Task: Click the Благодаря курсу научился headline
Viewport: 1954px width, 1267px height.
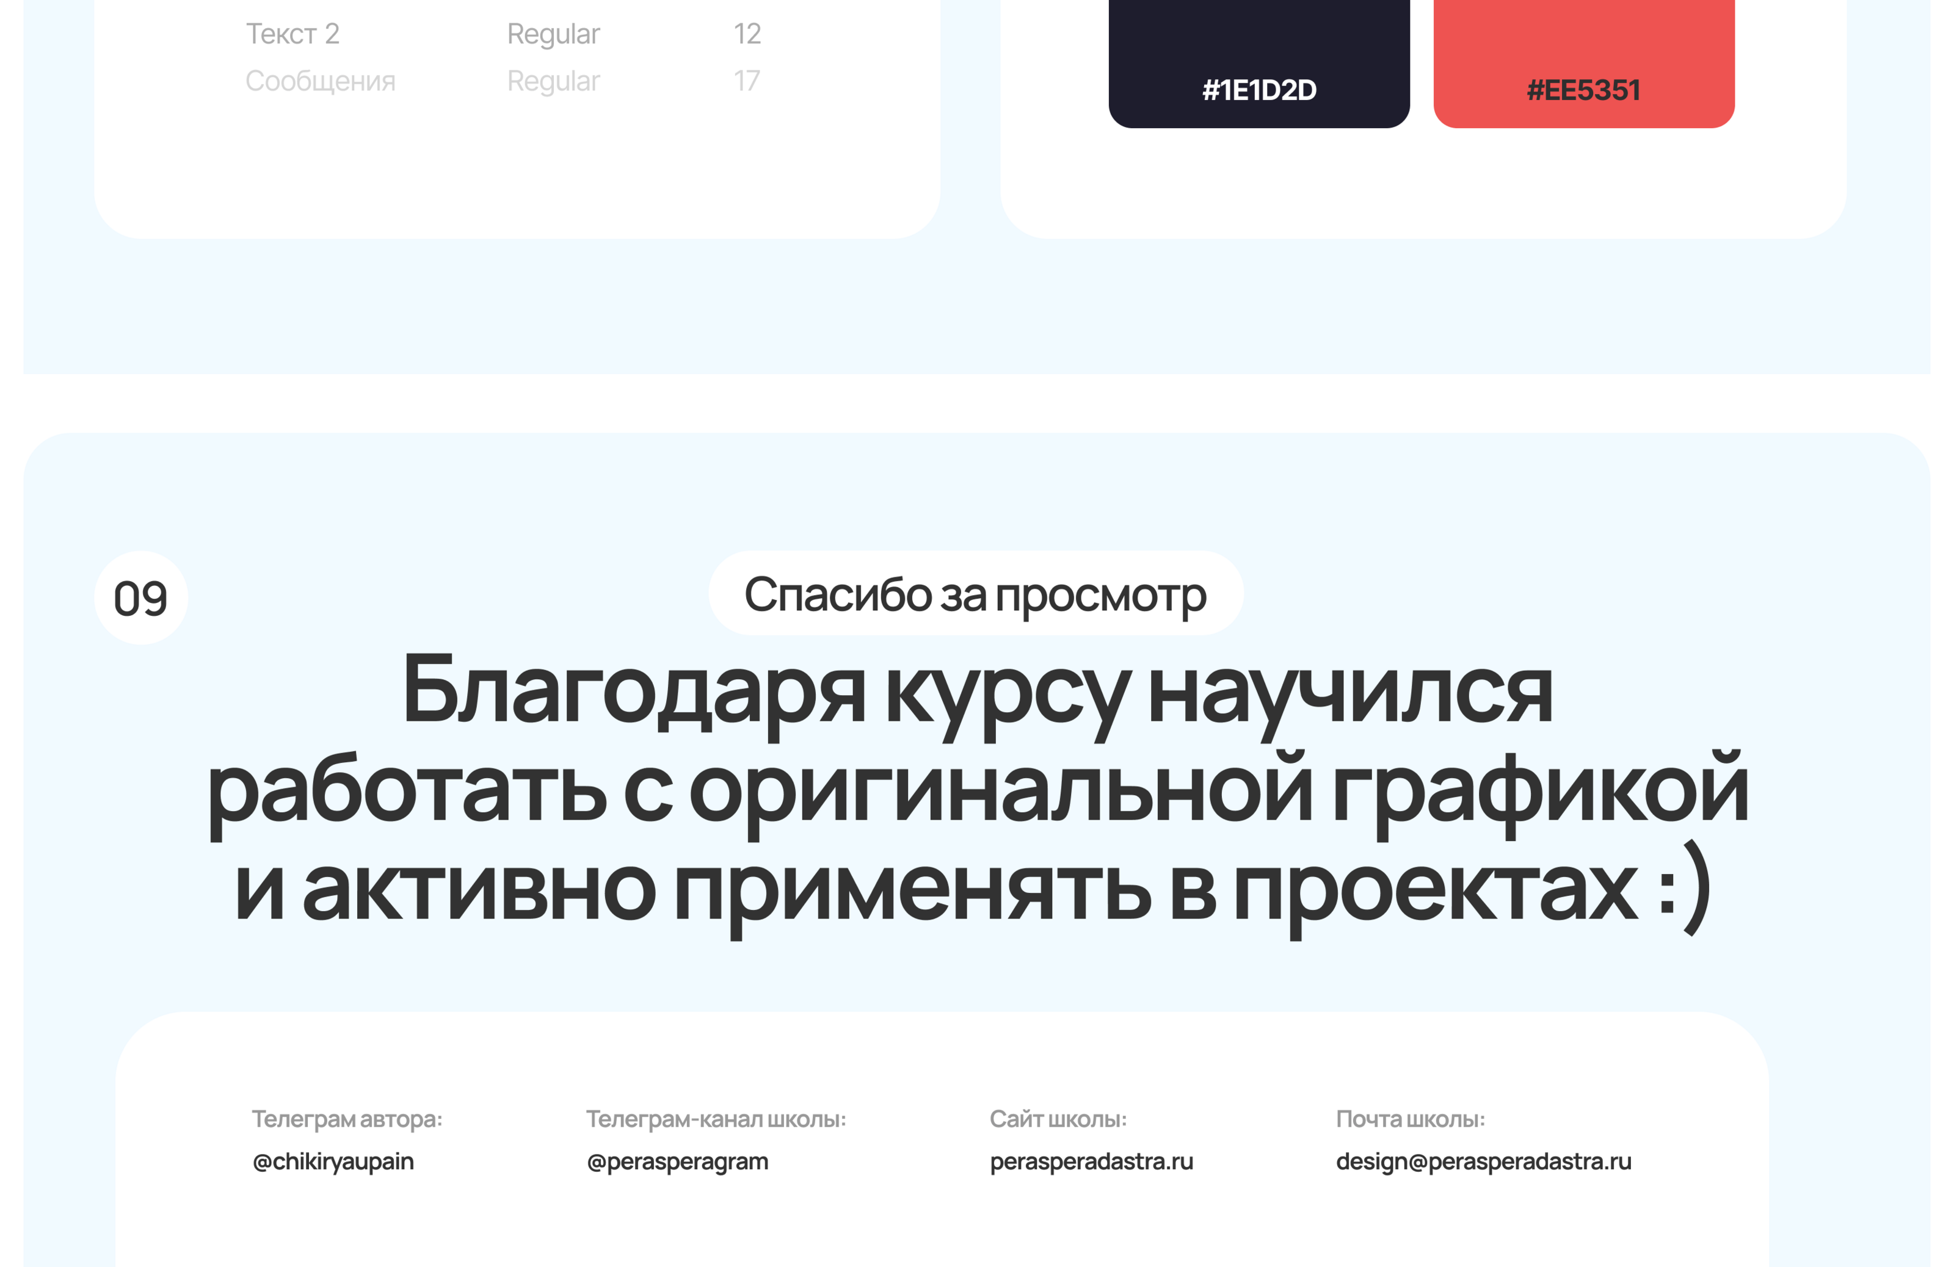Action: [977, 691]
